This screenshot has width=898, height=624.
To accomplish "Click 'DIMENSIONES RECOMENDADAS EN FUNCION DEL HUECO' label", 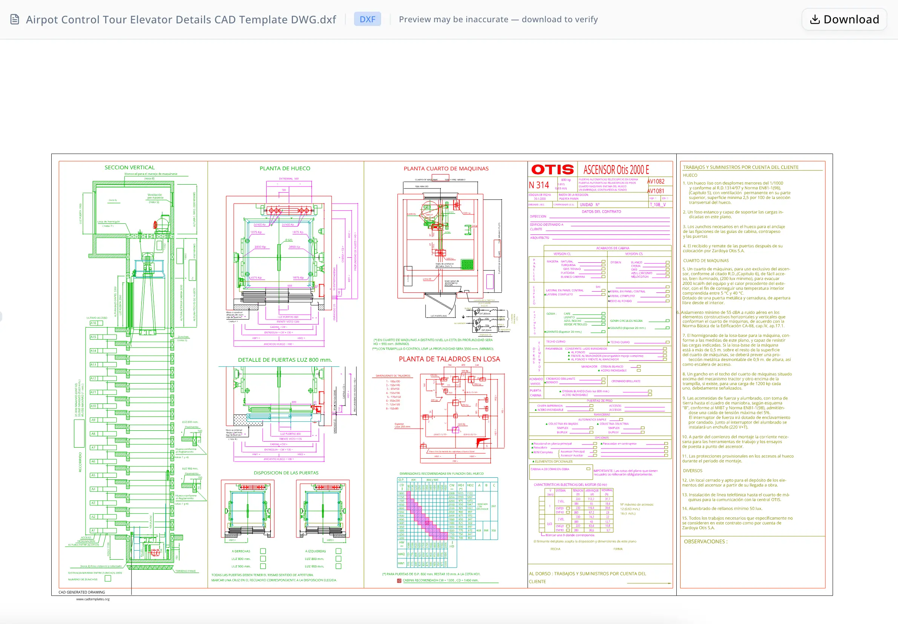I will click(x=441, y=474).
